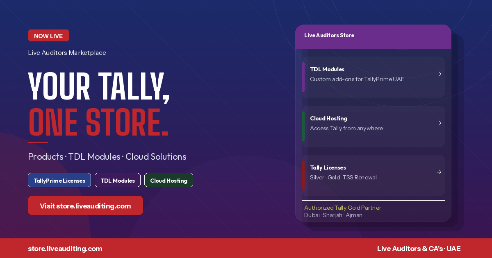Click 'Silver · Gold · TSS Renewal' description

pos(343,177)
